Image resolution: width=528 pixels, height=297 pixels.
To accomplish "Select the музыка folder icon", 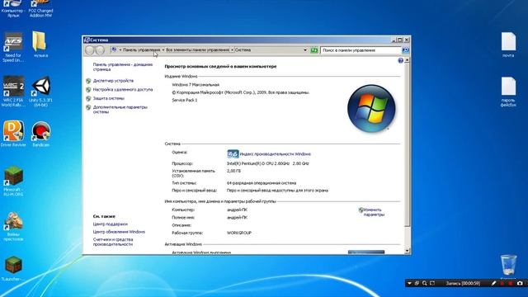I will point(40,45).
